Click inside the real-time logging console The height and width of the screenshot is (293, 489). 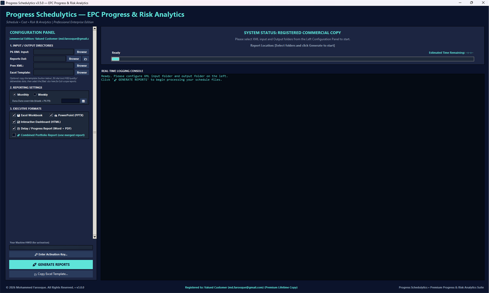click(x=293, y=177)
